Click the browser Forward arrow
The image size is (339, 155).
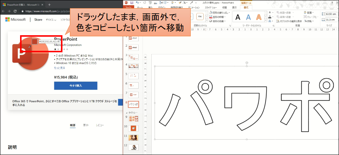tap(9, 11)
